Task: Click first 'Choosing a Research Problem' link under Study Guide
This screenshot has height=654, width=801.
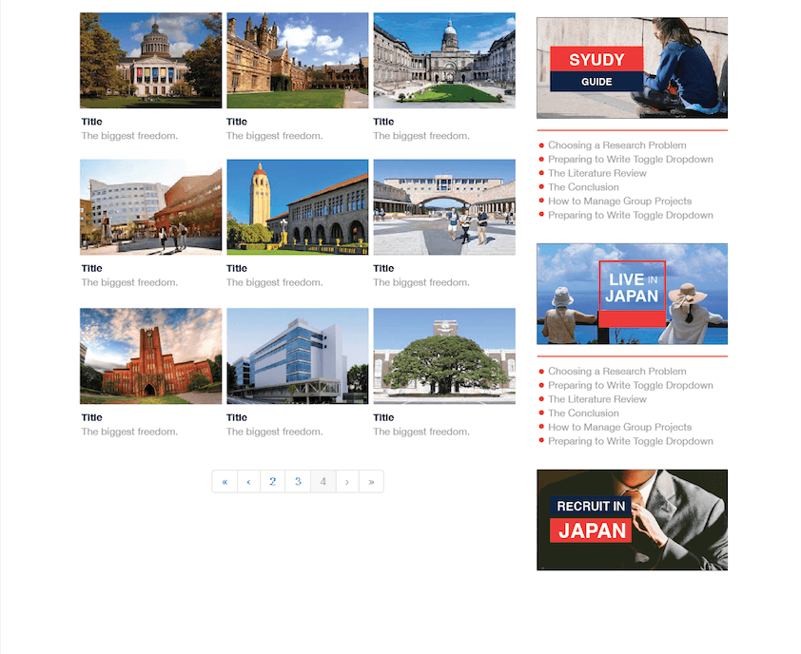Action: (617, 145)
